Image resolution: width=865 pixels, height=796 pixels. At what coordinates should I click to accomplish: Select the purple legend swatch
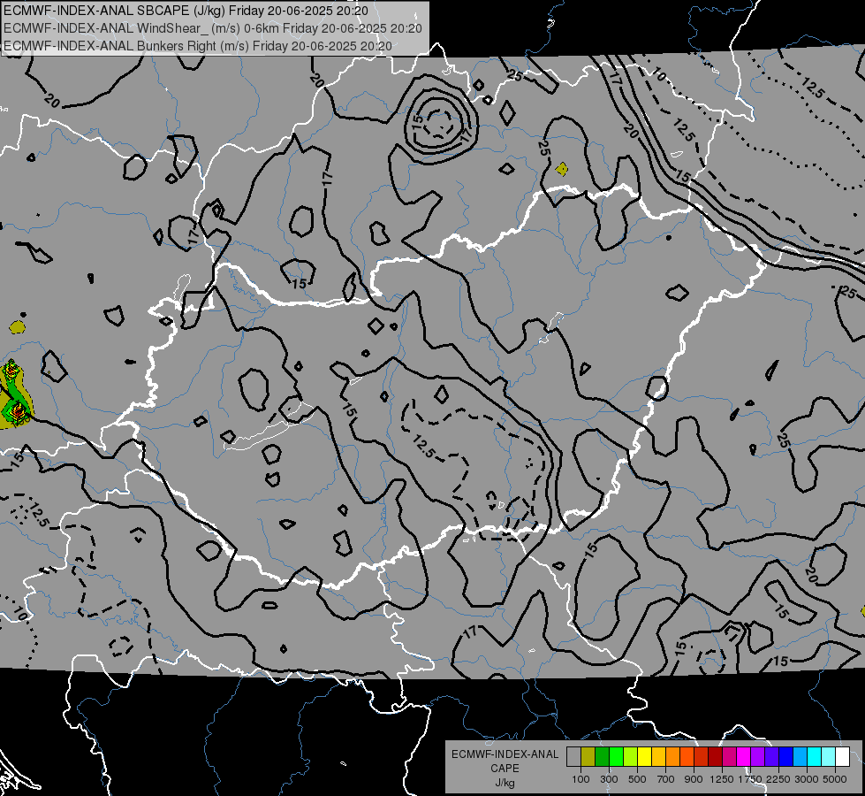757,757
